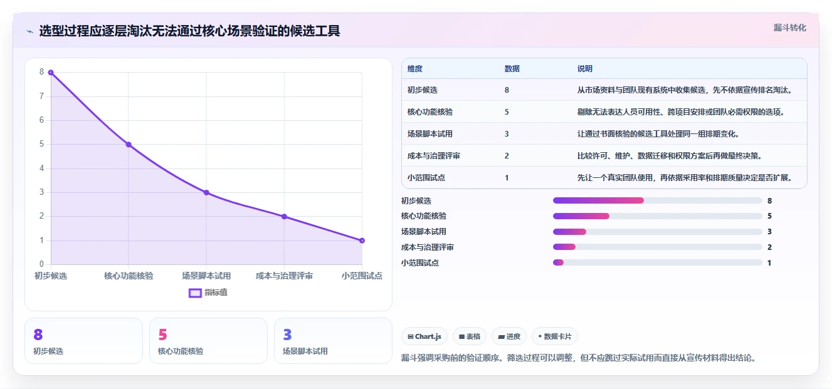The height and width of the screenshot is (389, 832).
Task: Click table value 2 for 成本与治理评审
Action: 507,156
